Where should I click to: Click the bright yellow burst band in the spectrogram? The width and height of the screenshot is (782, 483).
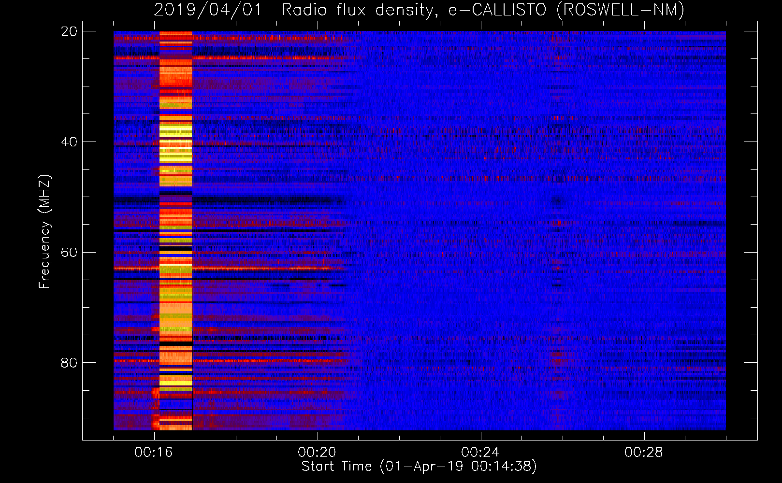point(176,230)
